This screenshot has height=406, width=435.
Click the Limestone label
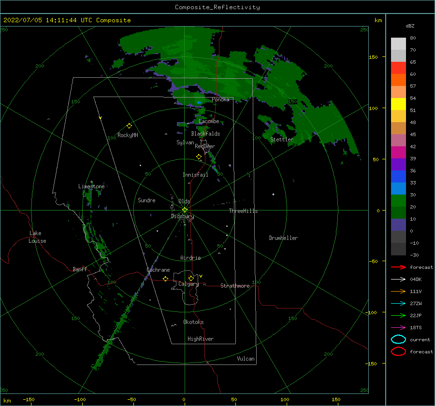91,186
